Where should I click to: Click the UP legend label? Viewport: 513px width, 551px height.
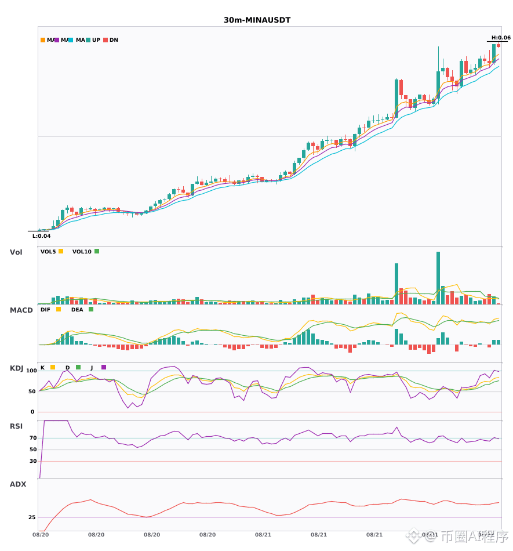[96, 40]
